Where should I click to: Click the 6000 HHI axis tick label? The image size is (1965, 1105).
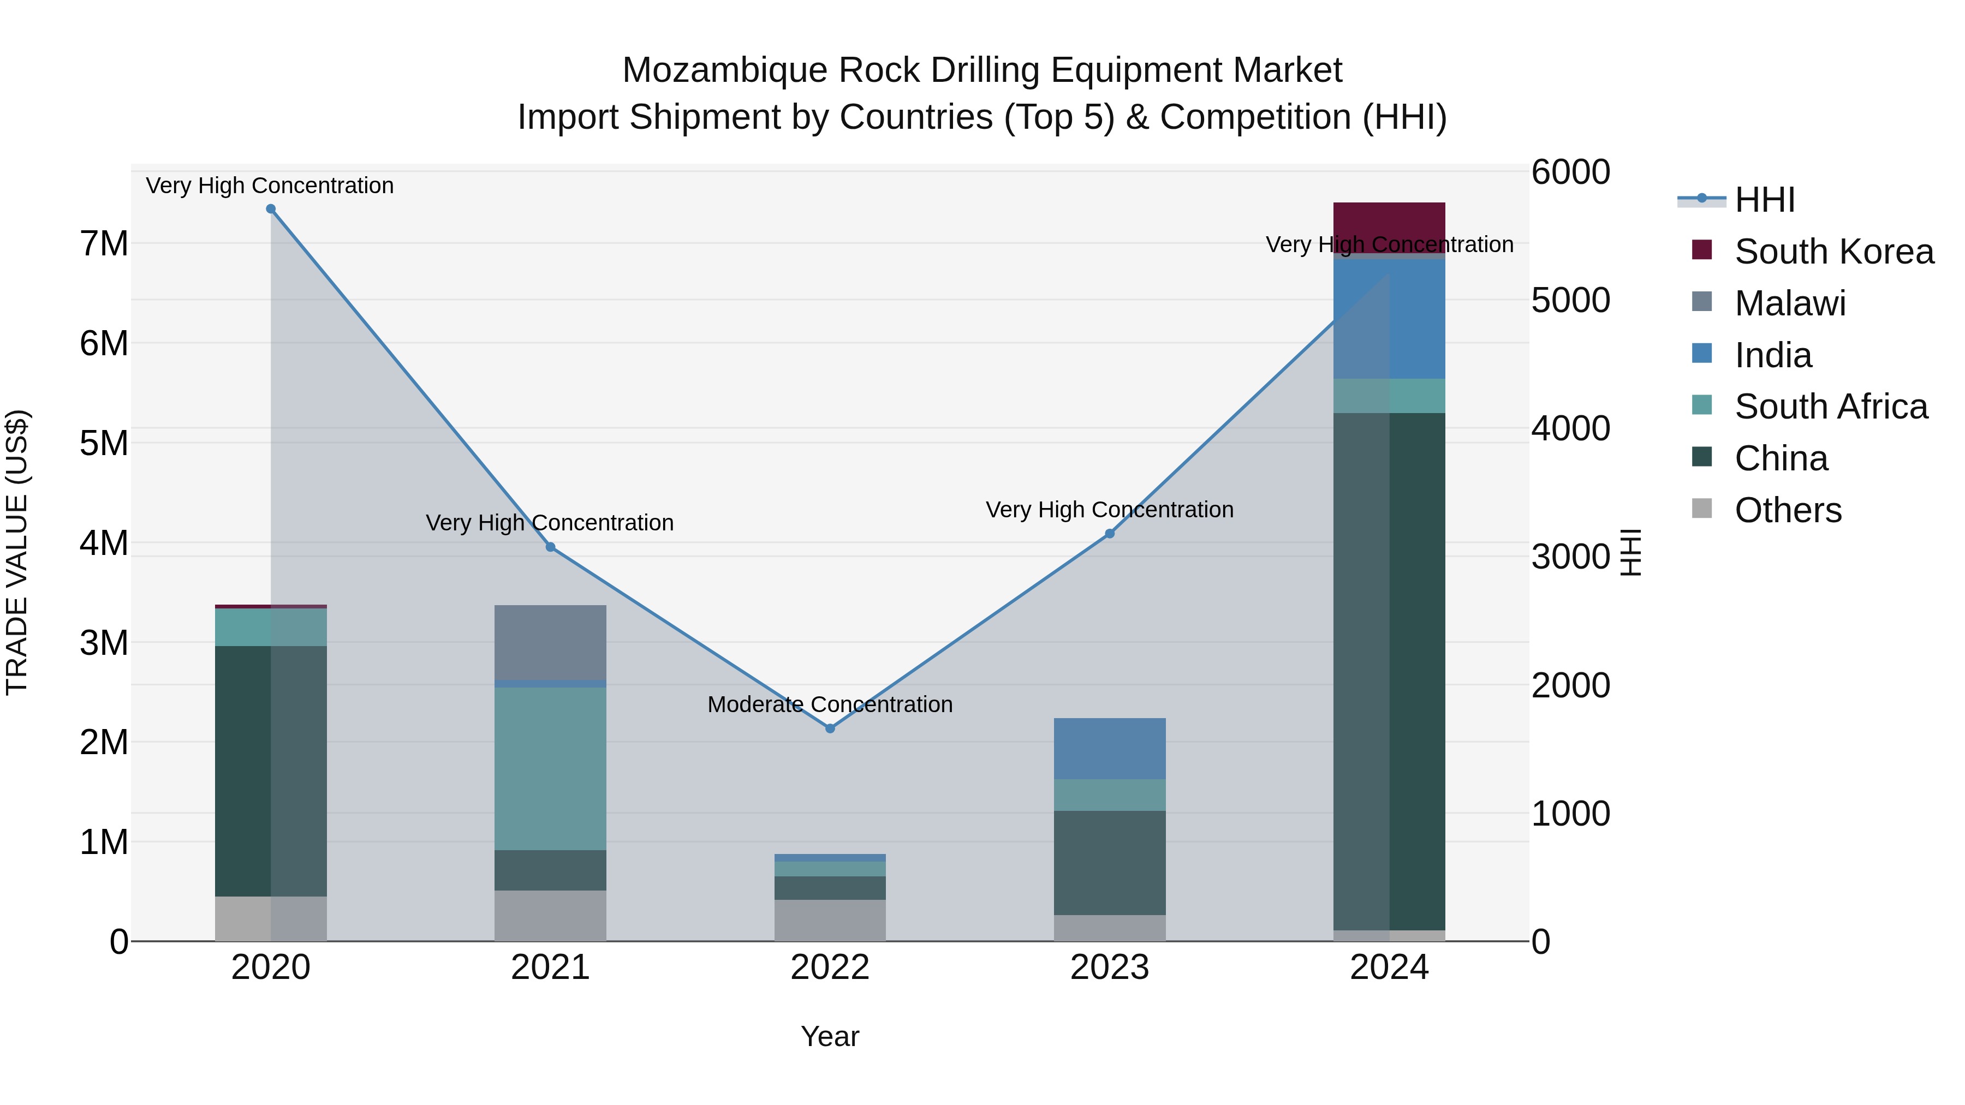pos(1570,171)
